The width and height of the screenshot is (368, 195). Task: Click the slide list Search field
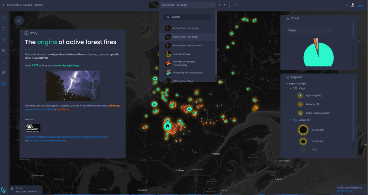pos(187,17)
